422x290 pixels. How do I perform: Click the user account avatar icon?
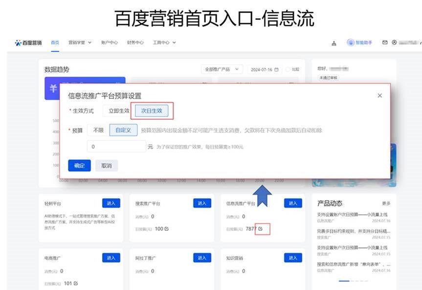click(394, 42)
